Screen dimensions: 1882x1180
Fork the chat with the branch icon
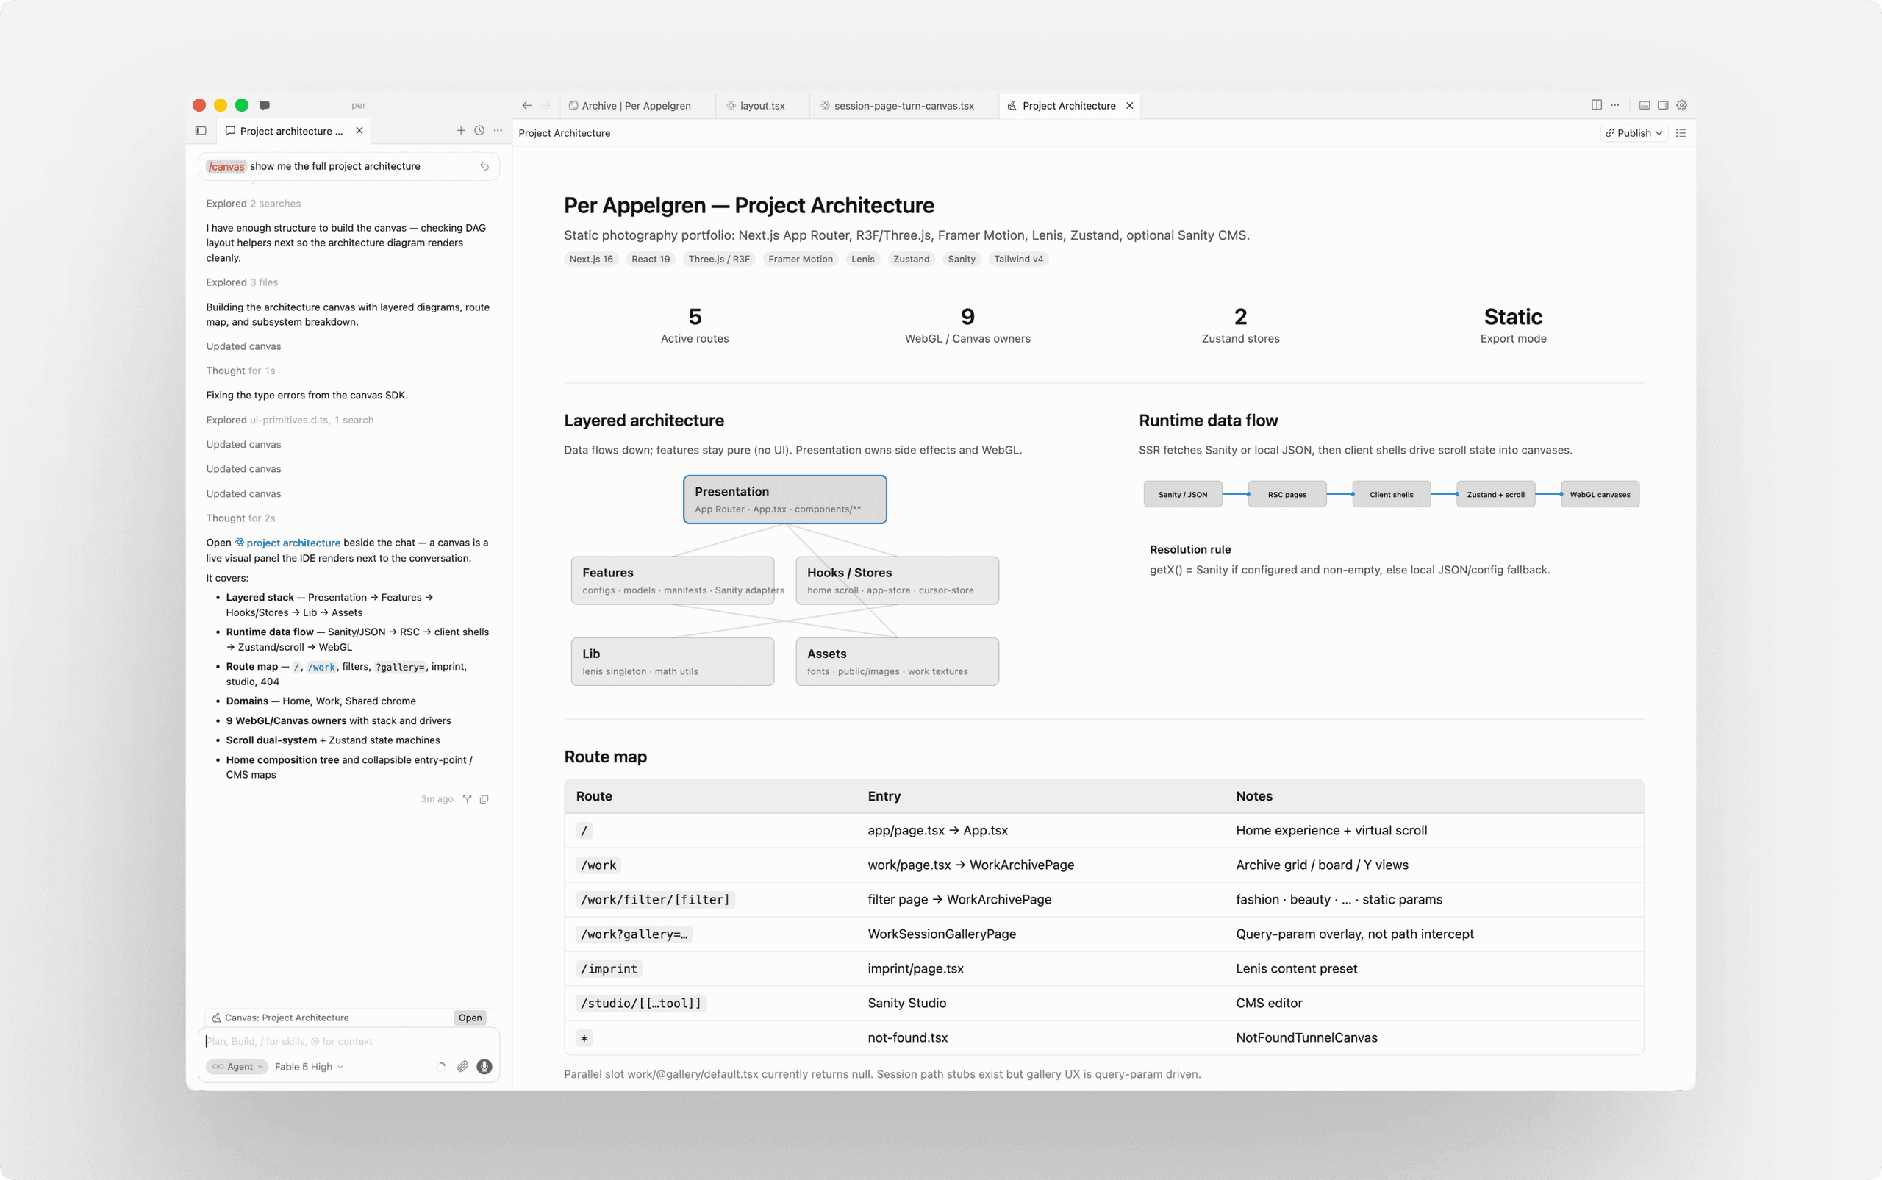(467, 799)
